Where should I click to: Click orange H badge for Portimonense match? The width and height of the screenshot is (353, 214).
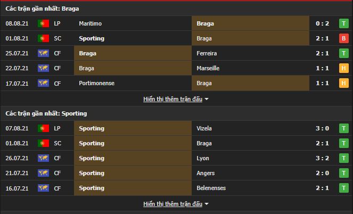click(343, 83)
